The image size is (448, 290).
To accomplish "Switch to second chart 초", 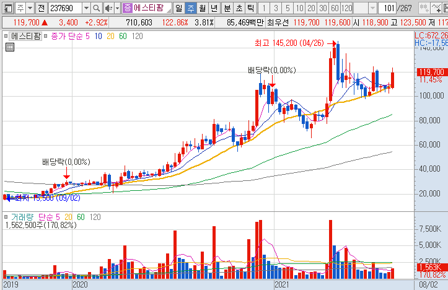I will pyautogui.click(x=239, y=8).
